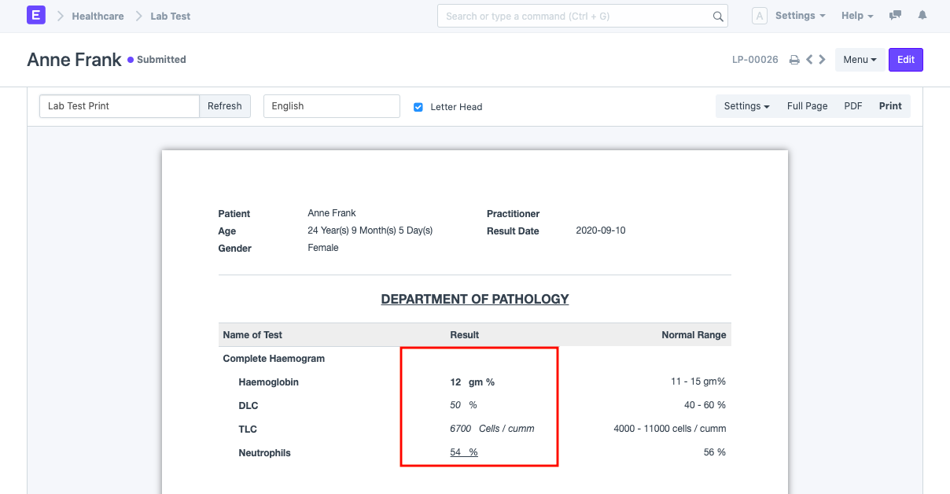
Task: Click the Edit button
Action: coord(906,60)
